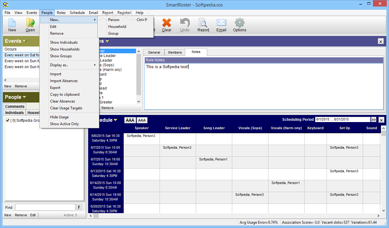Open the File menu
Image resolution: width=389 pixels, height=228 pixels.
pos(7,13)
